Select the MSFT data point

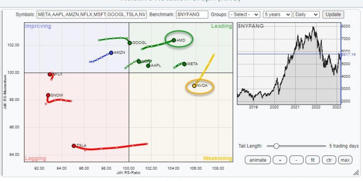tap(139, 62)
